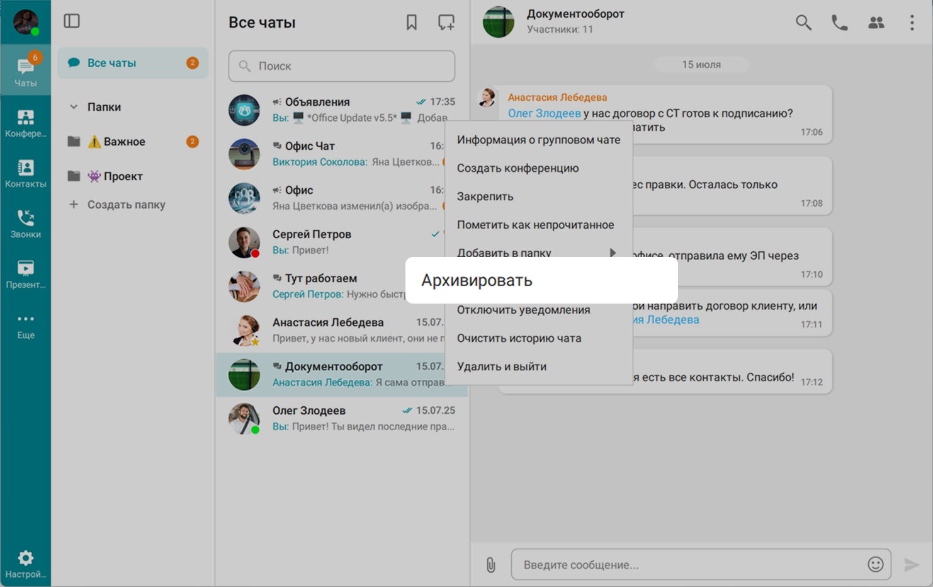The height and width of the screenshot is (587, 933).
Task: Choose Создать конференцию from context menu
Action: [x=538, y=168]
